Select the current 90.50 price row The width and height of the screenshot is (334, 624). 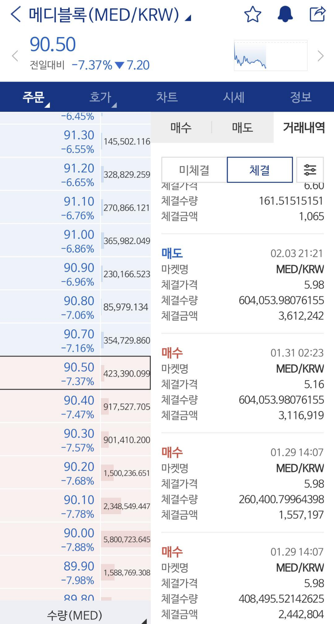(x=75, y=373)
